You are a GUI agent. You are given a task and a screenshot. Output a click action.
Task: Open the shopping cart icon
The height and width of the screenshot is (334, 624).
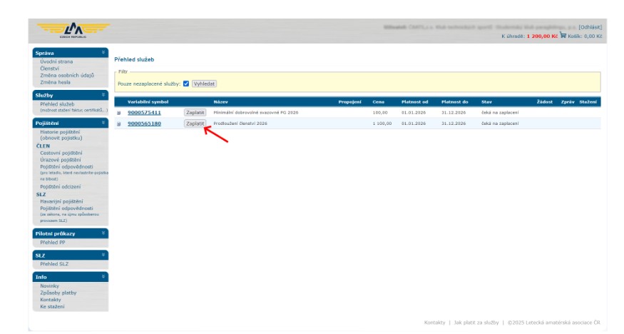tap(563, 36)
